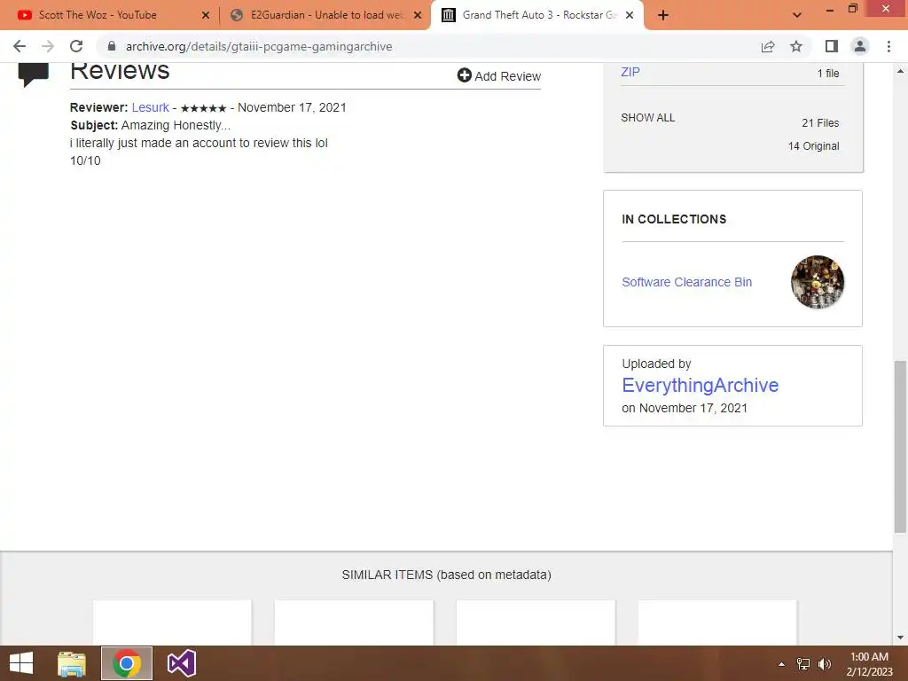Screen dimensions: 908x681
Task: Open Chrome three-dot menu
Action: [888, 46]
